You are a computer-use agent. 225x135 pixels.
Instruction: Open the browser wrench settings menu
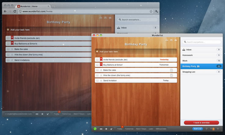tap(156, 11)
